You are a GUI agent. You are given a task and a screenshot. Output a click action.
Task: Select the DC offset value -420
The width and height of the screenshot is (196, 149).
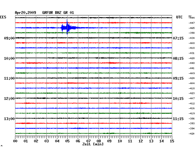(191, 134)
